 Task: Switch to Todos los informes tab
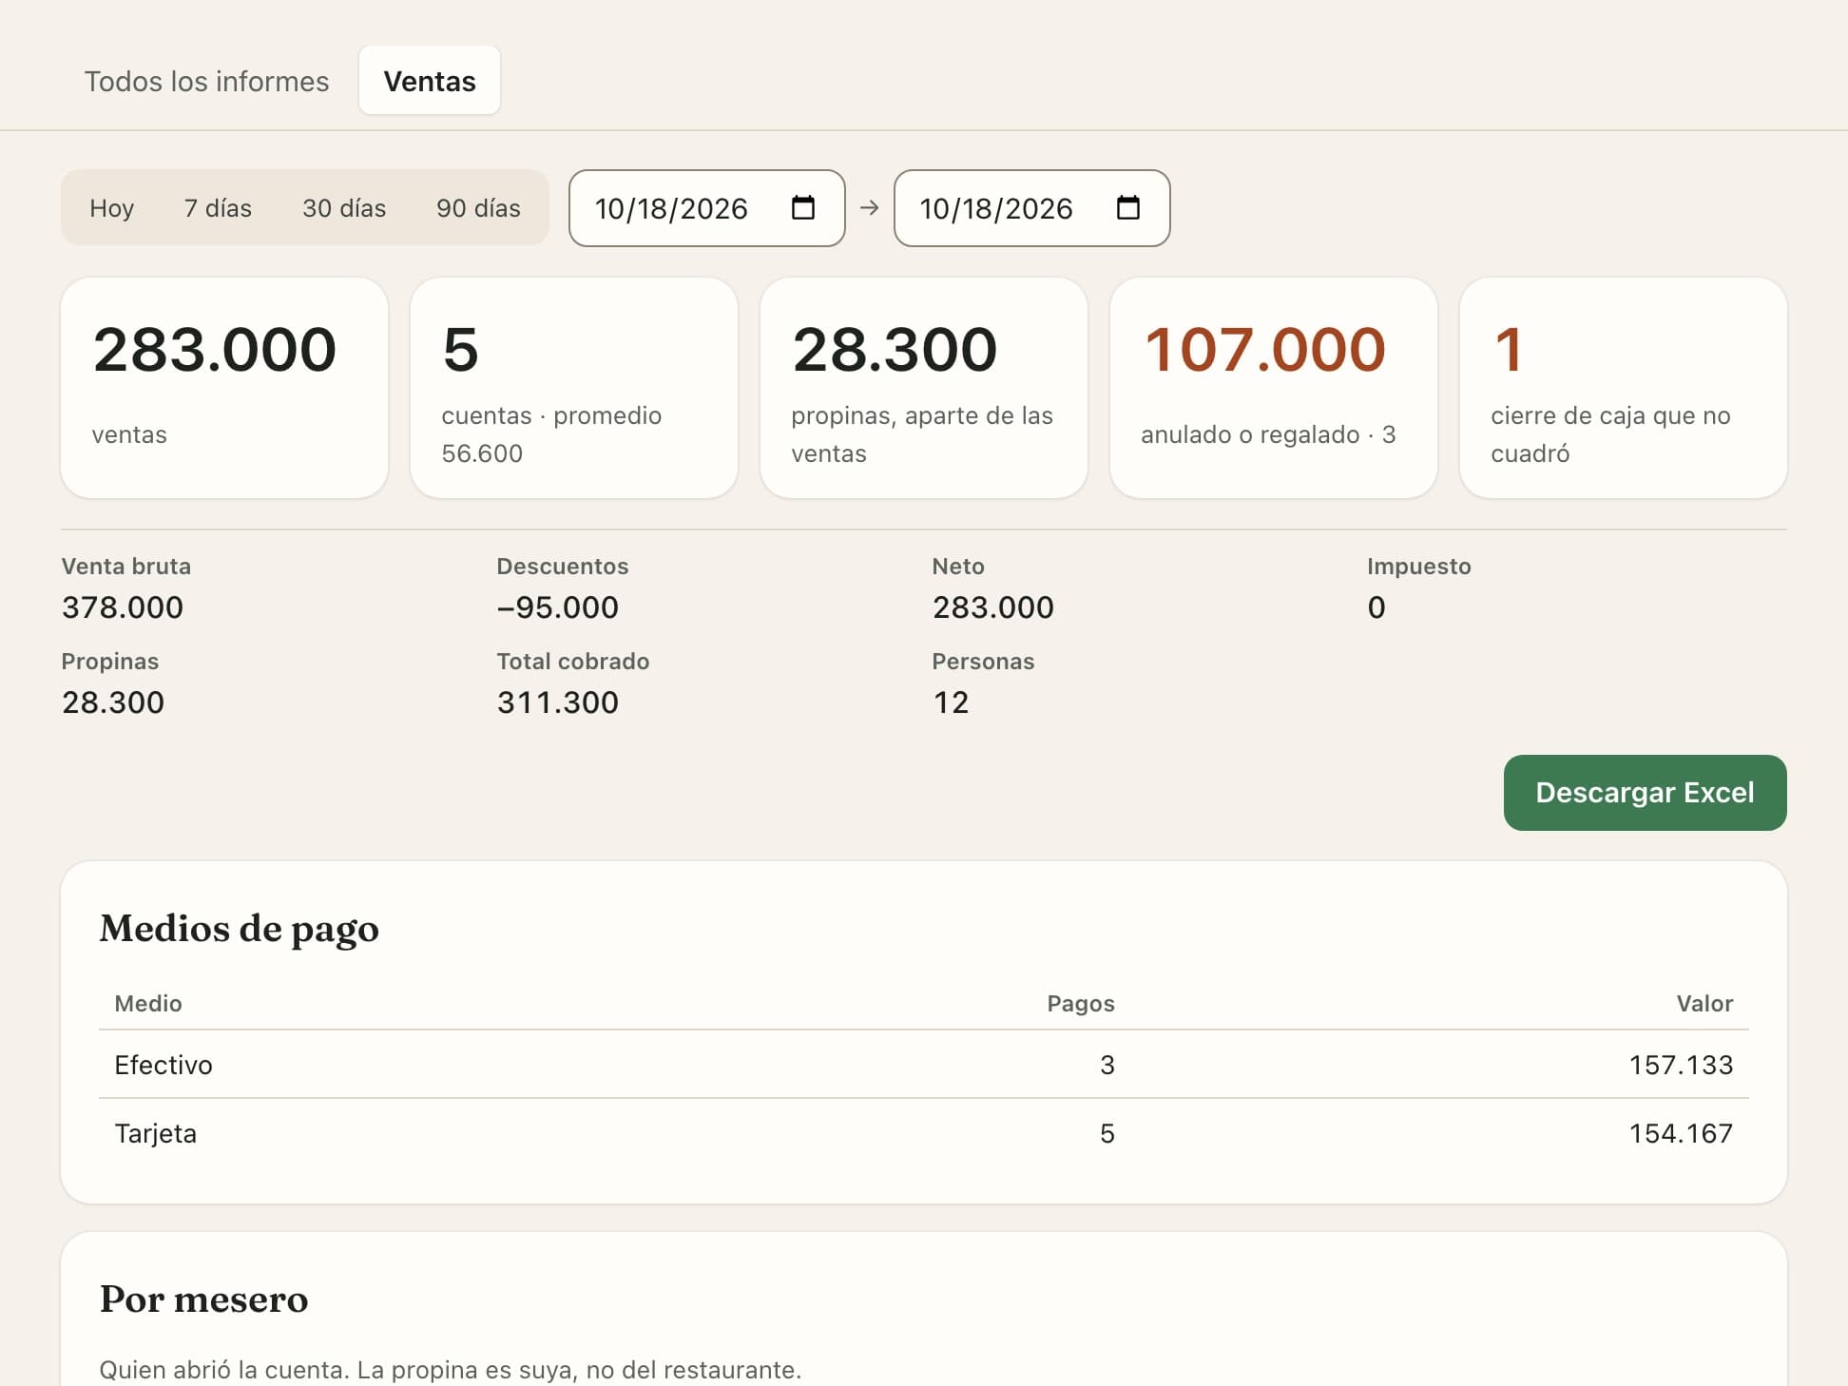206,81
